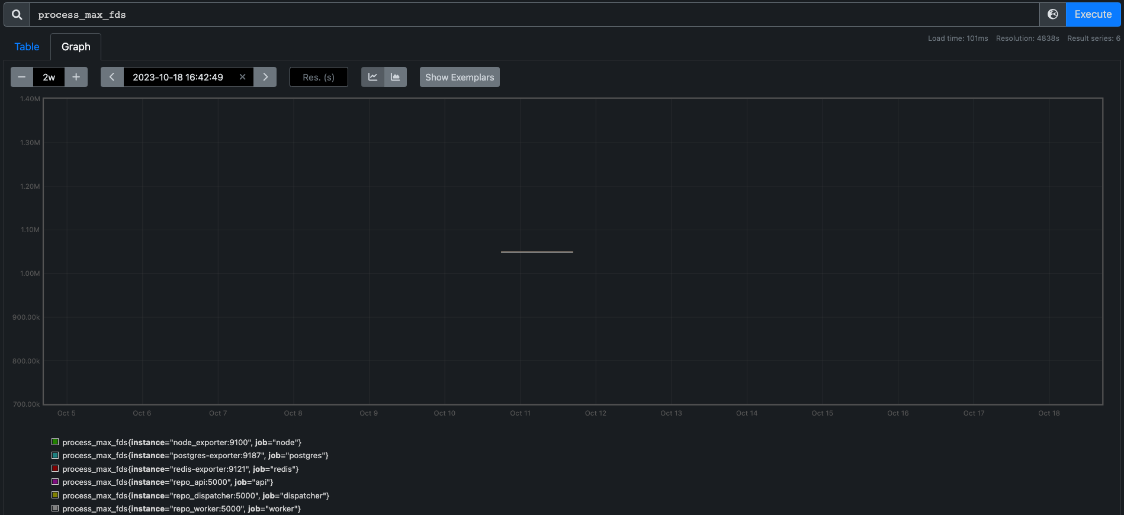Select the Graph tab

click(x=76, y=47)
